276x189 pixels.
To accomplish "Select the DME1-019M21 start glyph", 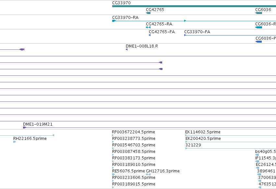I will (x=25, y=128).
